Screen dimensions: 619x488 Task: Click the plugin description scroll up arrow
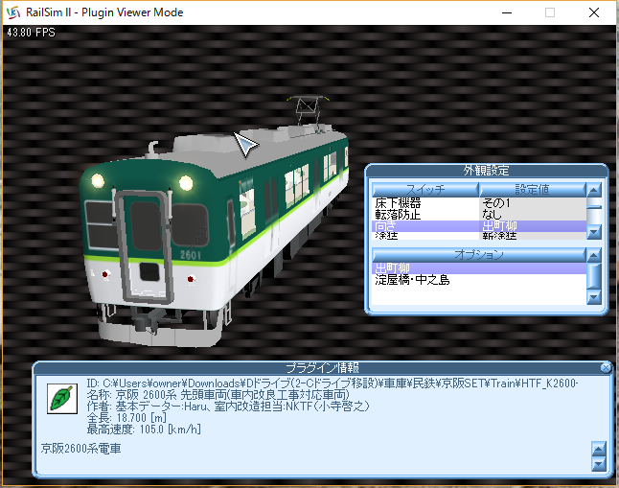599,450
